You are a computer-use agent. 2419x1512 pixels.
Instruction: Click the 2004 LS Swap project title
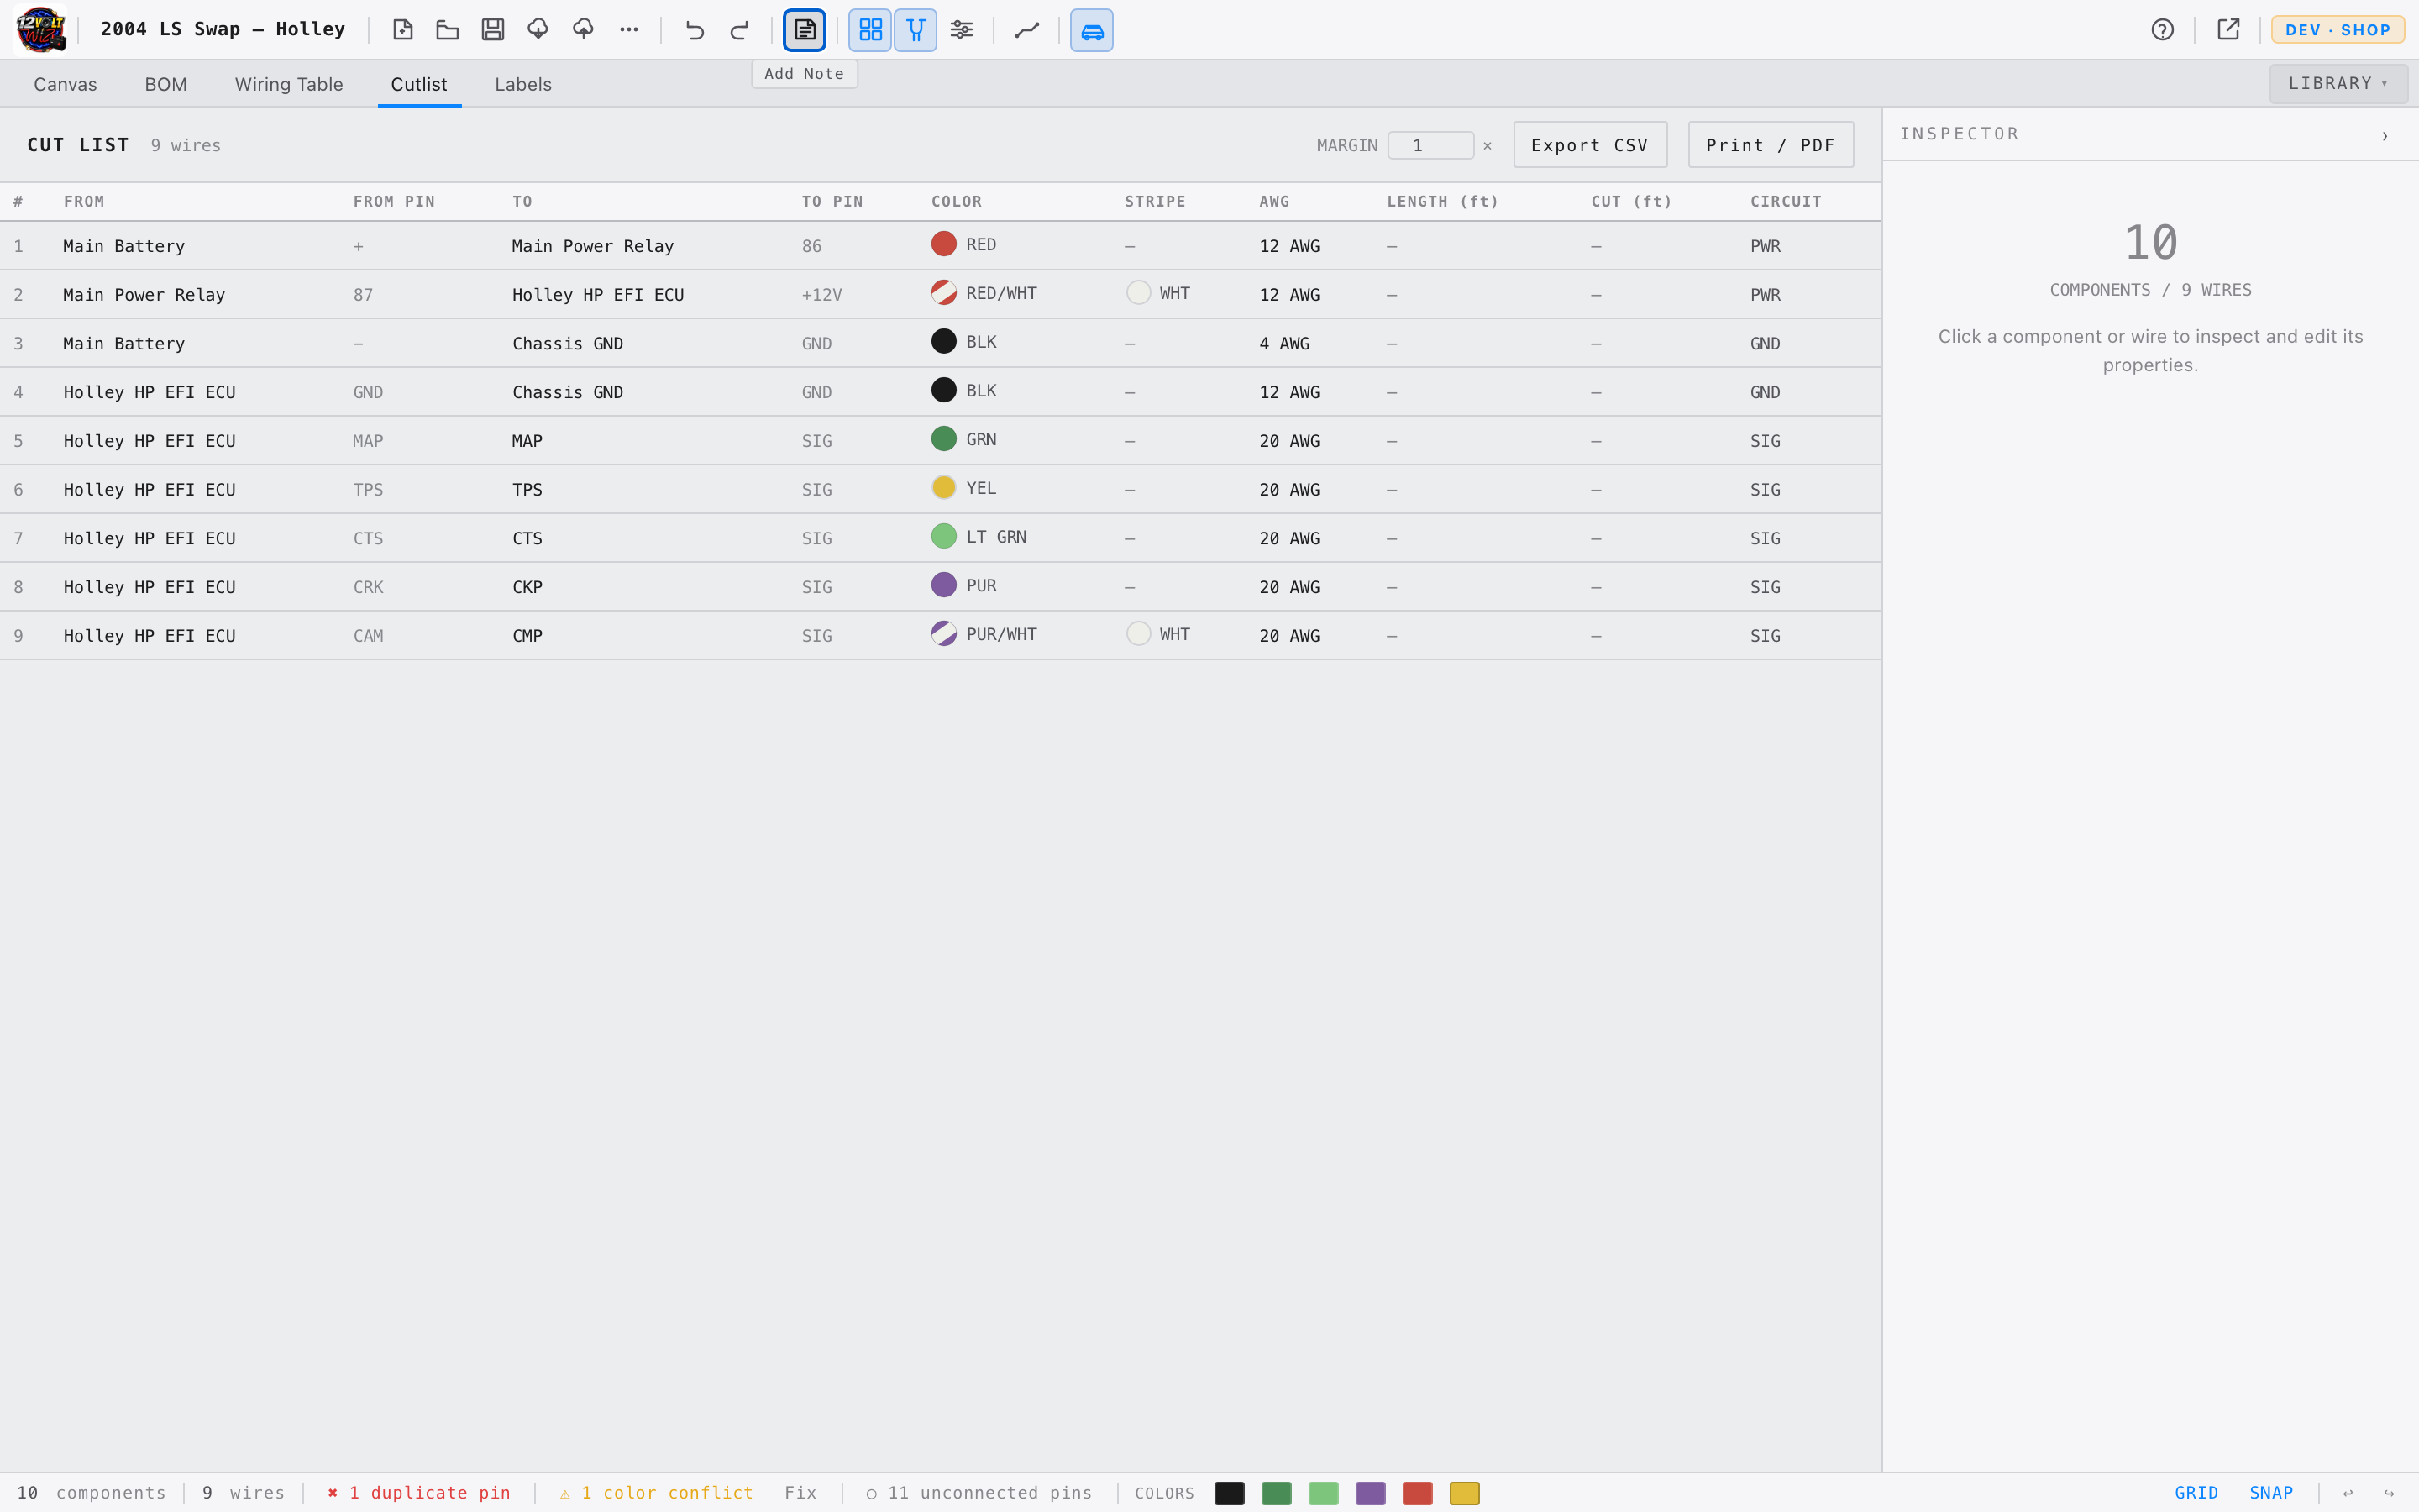tap(223, 29)
